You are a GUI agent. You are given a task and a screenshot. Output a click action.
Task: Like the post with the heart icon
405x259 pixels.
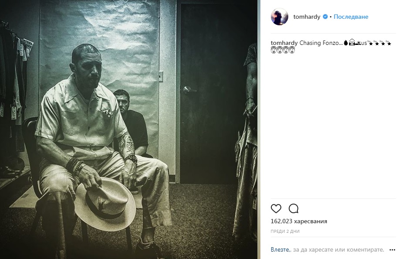[276, 208]
